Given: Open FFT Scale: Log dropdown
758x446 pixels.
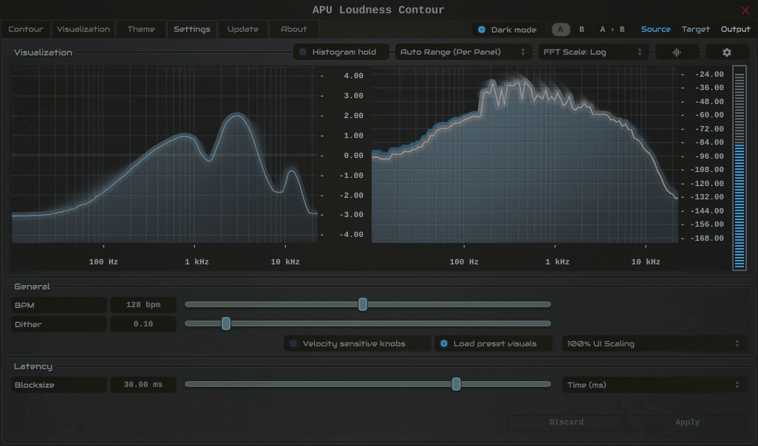Looking at the screenshot, I should coord(593,52).
